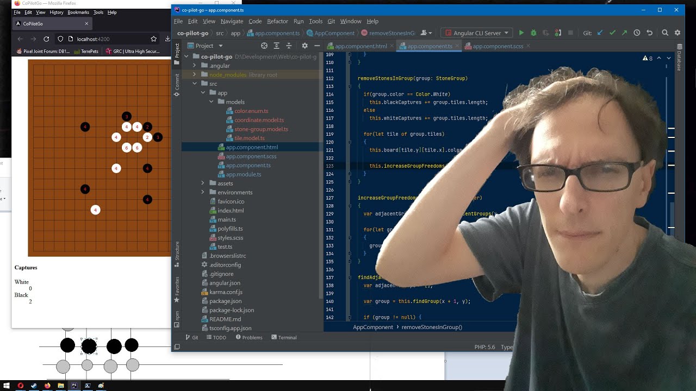Image resolution: width=696 pixels, height=391 pixels.
Task: Expand the .angular folder
Action: click(x=194, y=66)
